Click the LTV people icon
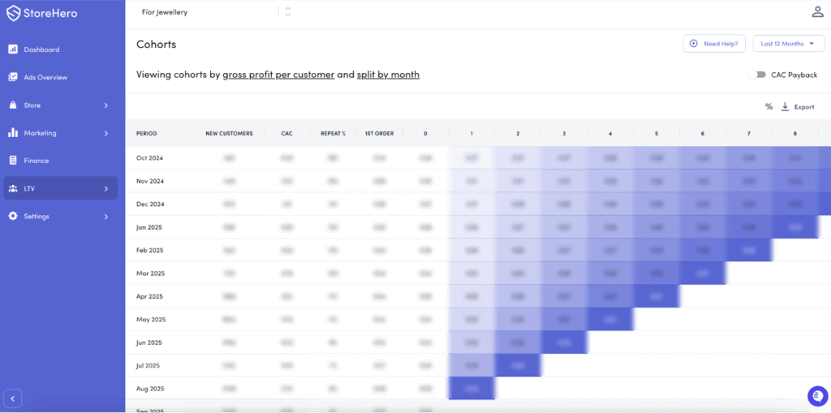The height and width of the screenshot is (413, 831). pos(13,188)
